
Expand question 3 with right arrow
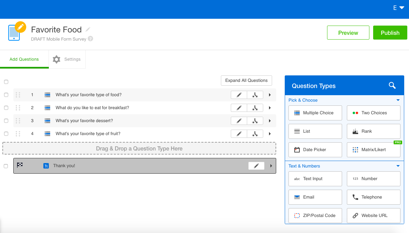click(x=270, y=121)
